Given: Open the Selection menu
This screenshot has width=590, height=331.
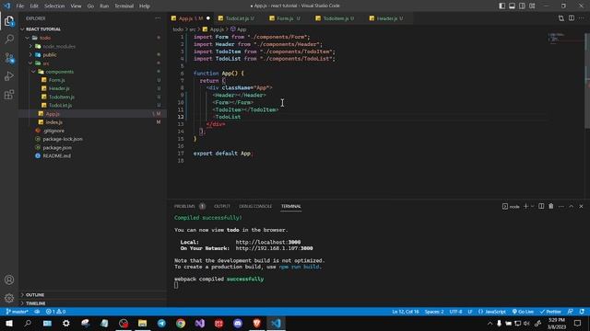Looking at the screenshot, I should point(54,6).
